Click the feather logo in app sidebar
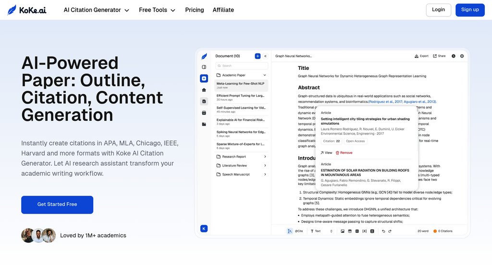This screenshot has width=492, height=277. [204, 56]
